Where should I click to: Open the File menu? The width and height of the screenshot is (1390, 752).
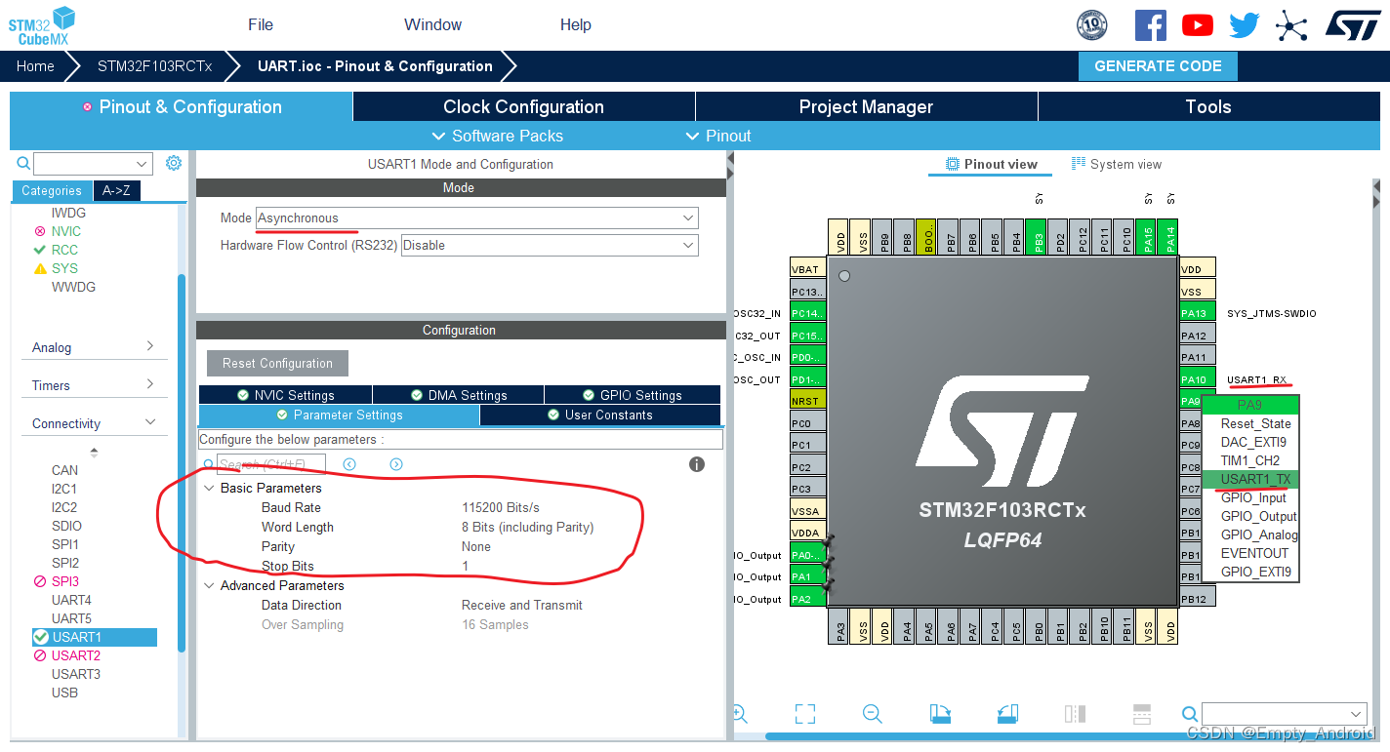(261, 24)
